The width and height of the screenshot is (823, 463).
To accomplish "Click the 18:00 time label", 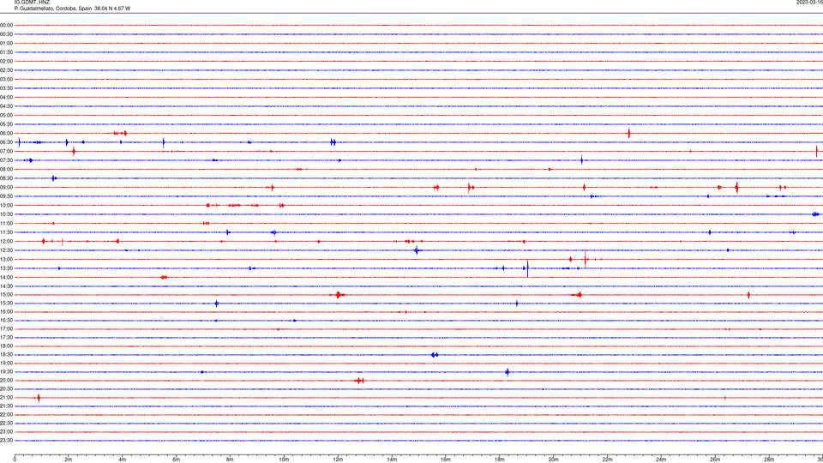I will coord(6,346).
